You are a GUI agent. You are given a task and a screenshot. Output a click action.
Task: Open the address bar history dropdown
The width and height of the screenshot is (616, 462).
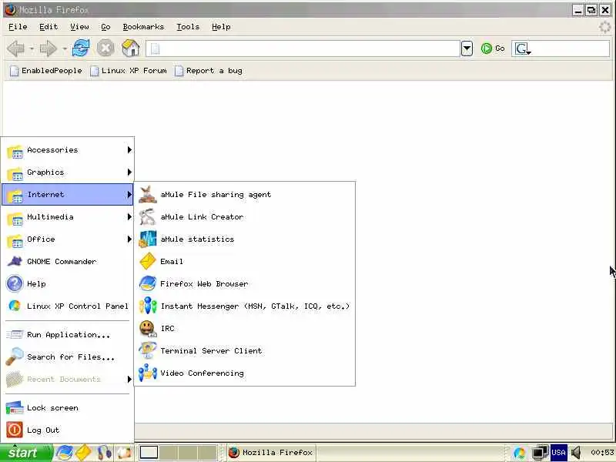coord(467,49)
